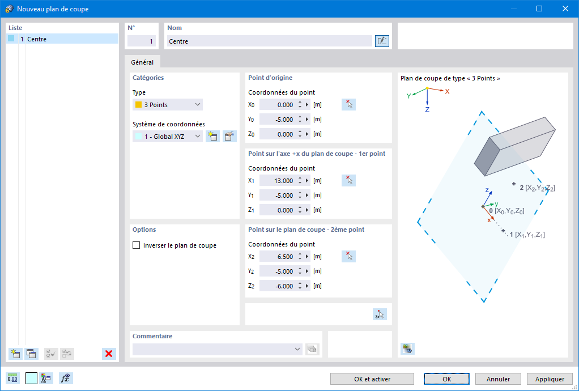Image resolution: width=579 pixels, height=391 pixels.
Task: Click the X1 field showing 13.000
Action: click(x=278, y=181)
